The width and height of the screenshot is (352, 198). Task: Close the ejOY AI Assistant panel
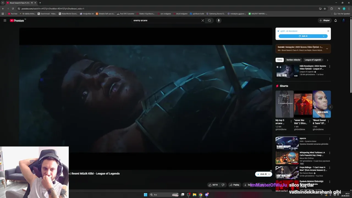click(x=328, y=31)
